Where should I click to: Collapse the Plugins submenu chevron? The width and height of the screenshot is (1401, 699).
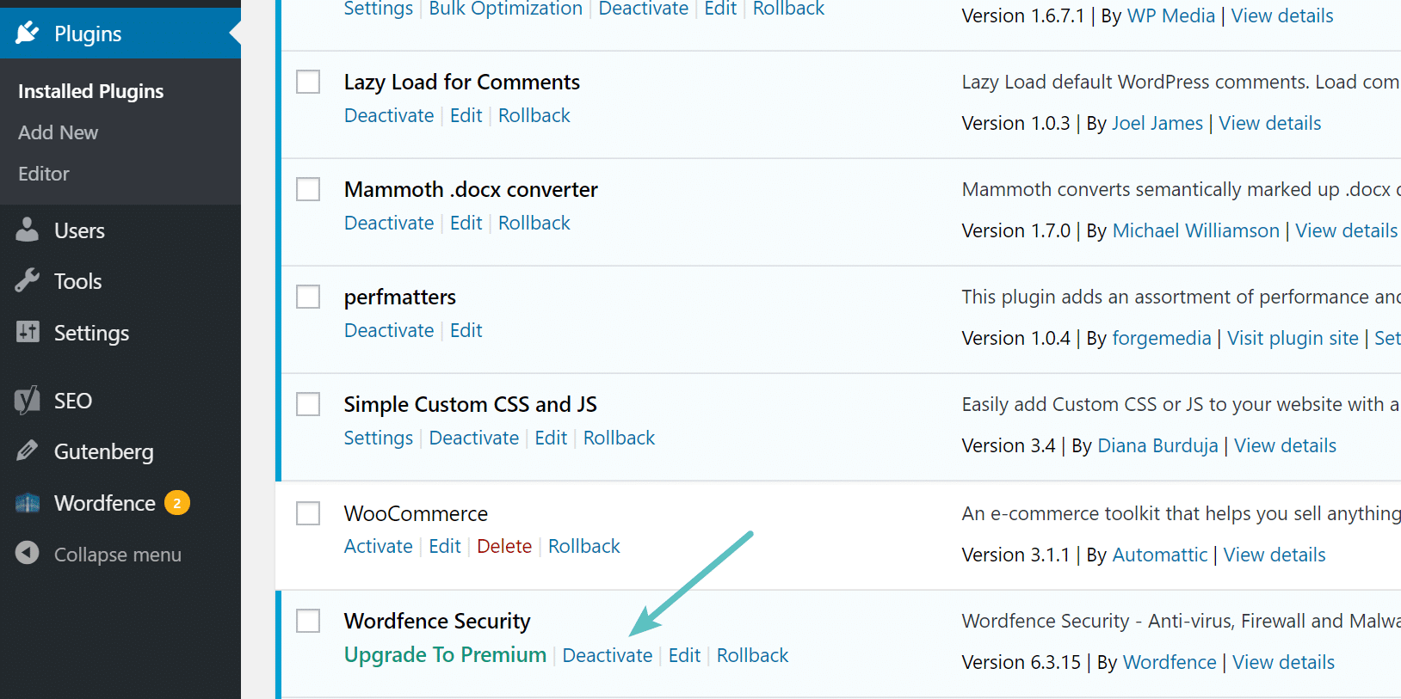(x=233, y=33)
